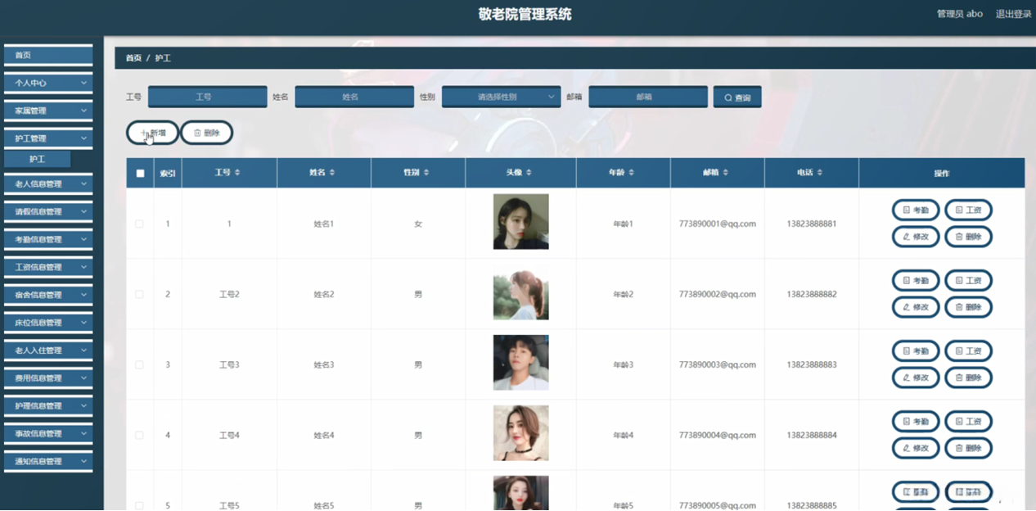Click 工资 for 姓名3 row
Screen dimensions: 1036x511
click(968, 351)
